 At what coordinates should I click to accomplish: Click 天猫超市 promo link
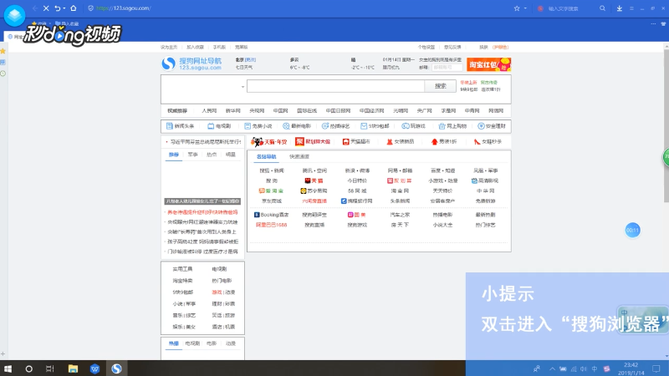click(x=356, y=141)
